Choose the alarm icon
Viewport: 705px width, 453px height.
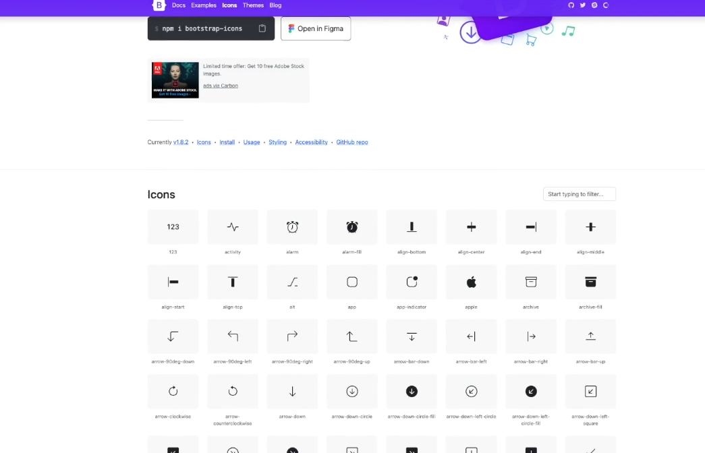click(292, 227)
